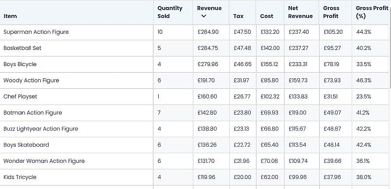Sort by Quantity Sold column header
Viewport: 391px width, 189px height.
point(170,12)
